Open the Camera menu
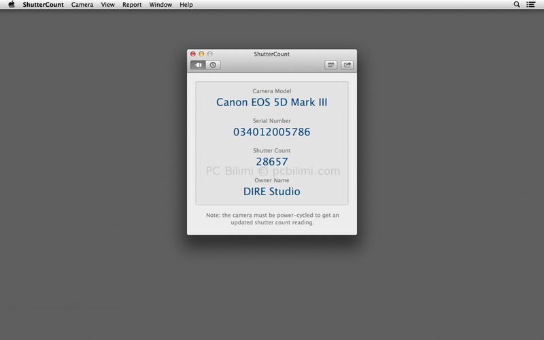The width and height of the screenshot is (544, 340). [82, 5]
